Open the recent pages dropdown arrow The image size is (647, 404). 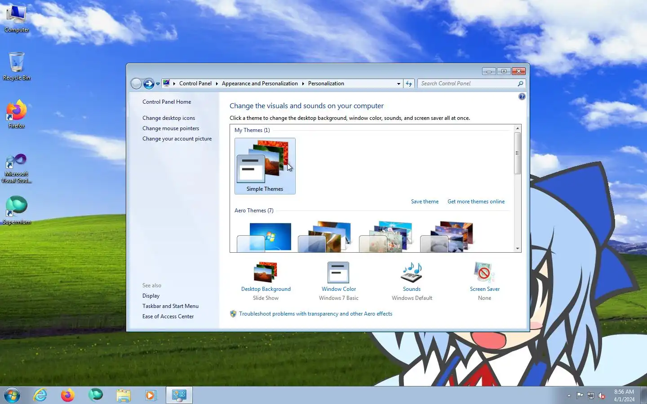pos(158,84)
